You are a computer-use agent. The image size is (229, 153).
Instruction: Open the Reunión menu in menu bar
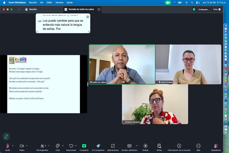(x=33, y=3)
